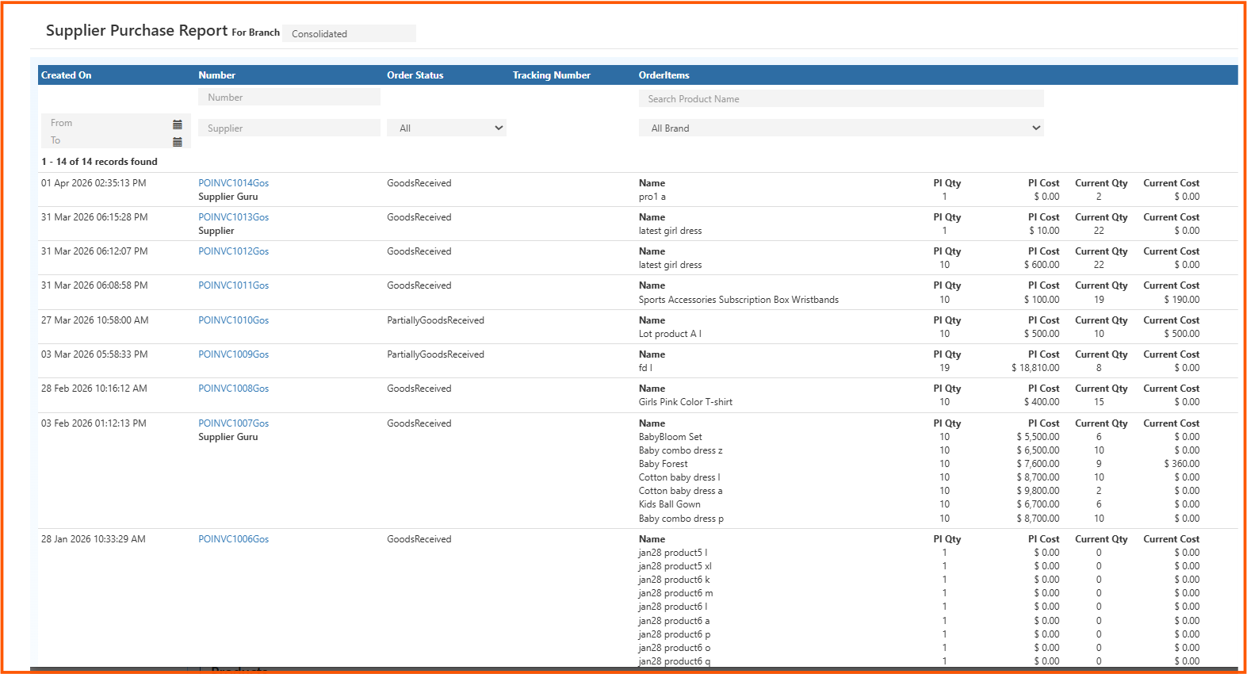This screenshot has width=1247, height=674.
Task: Open the To date calendar icon
Action: point(177,142)
